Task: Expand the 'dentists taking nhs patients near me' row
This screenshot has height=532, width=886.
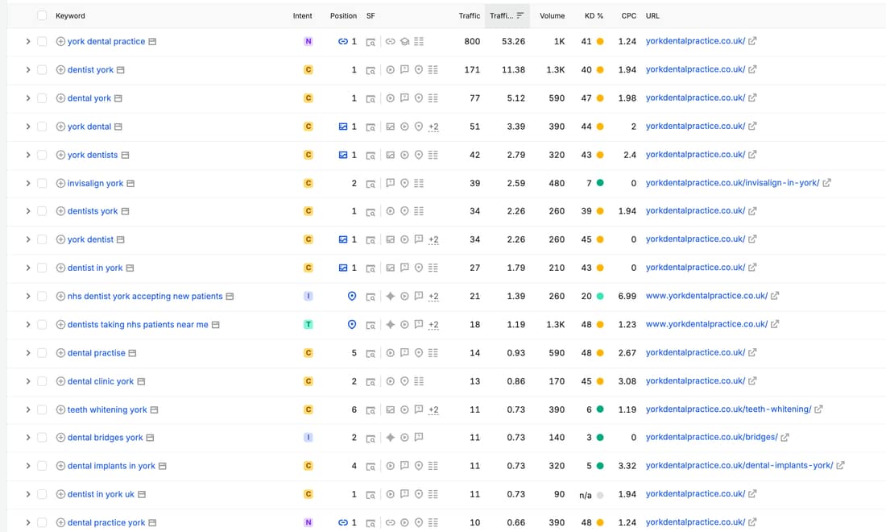Action: click(27, 325)
